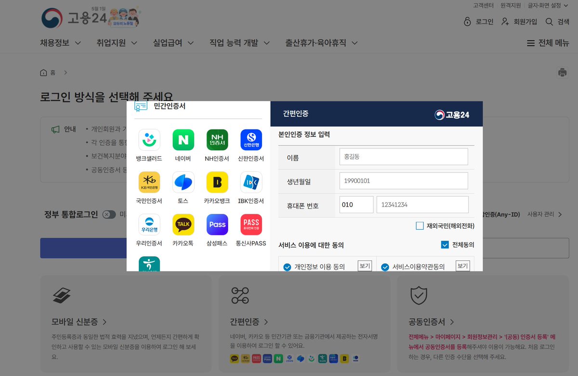Click the 휴대폰 번호 12341234 field

point(422,205)
